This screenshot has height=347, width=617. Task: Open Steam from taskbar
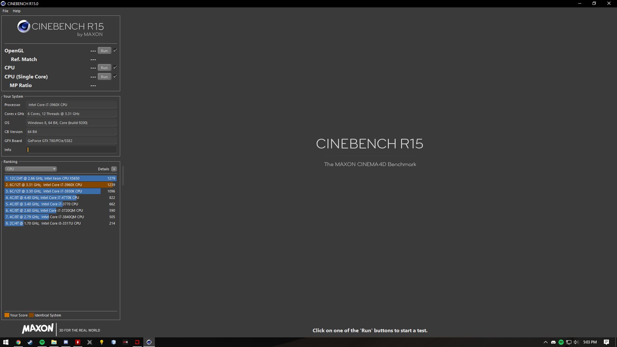(30, 342)
